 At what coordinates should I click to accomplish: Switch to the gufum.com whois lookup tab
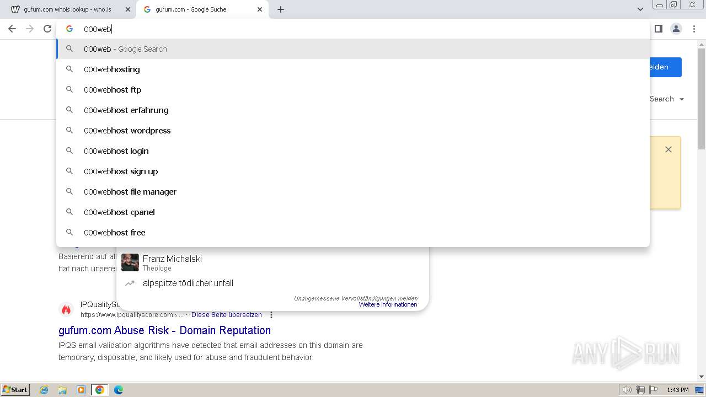pos(67,9)
